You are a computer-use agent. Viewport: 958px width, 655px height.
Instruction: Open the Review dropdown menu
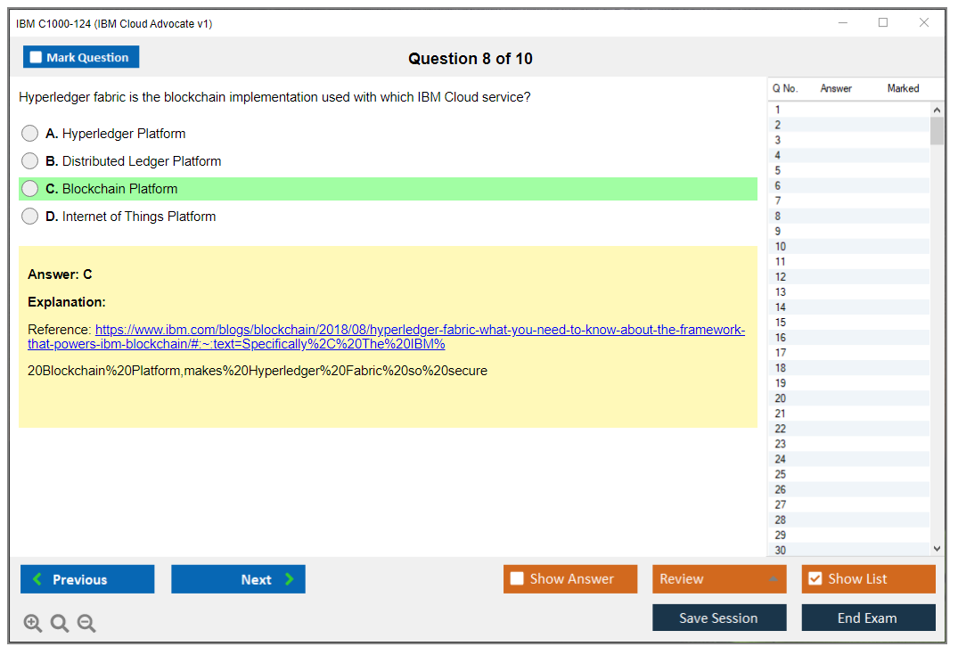coord(718,579)
